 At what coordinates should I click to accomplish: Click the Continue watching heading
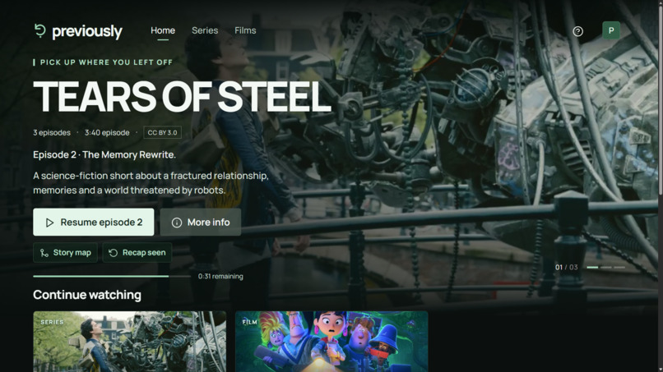(x=87, y=295)
